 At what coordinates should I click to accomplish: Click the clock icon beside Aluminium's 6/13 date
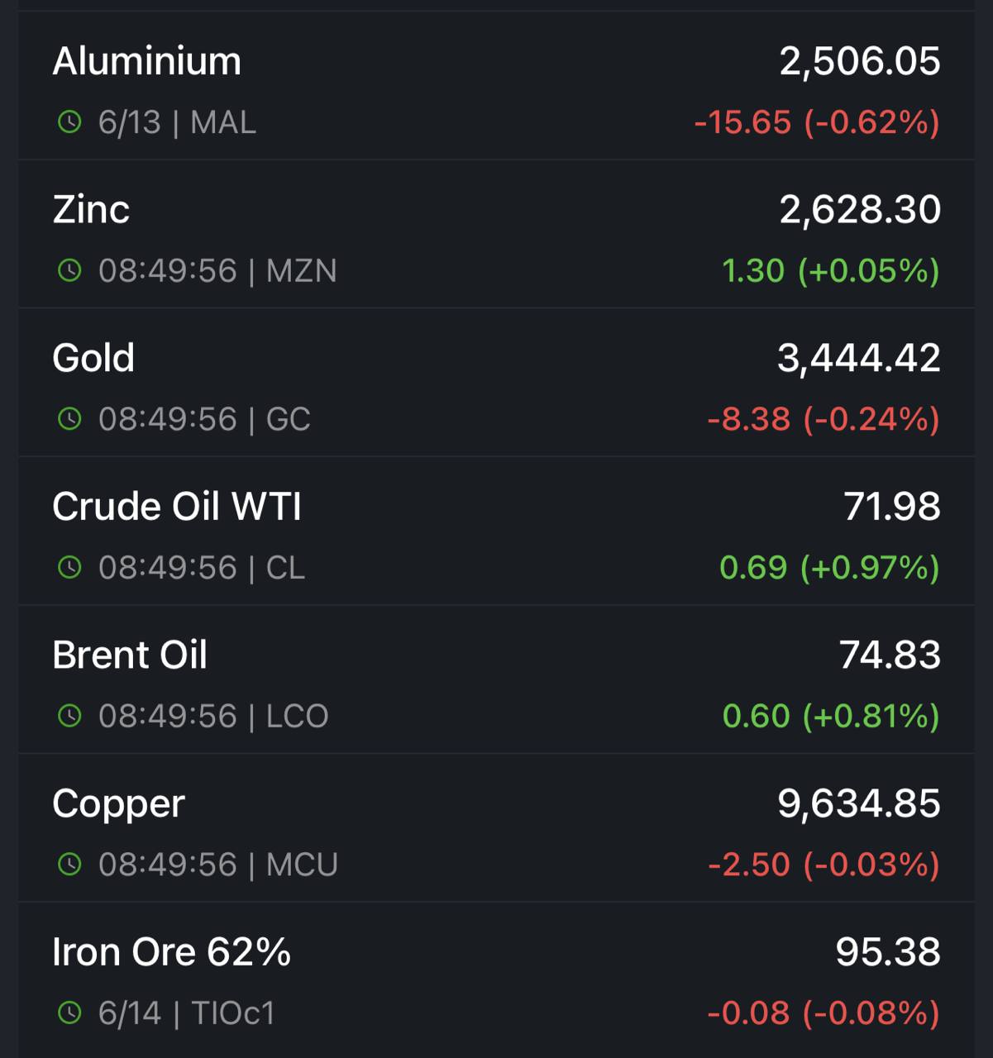pos(69,123)
